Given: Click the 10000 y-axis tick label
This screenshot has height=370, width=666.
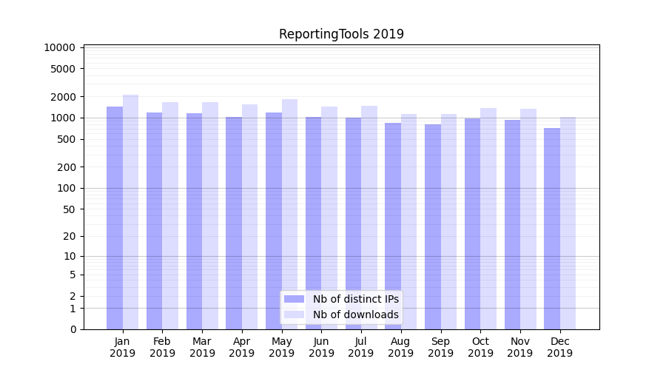Looking at the screenshot, I should coord(59,47).
